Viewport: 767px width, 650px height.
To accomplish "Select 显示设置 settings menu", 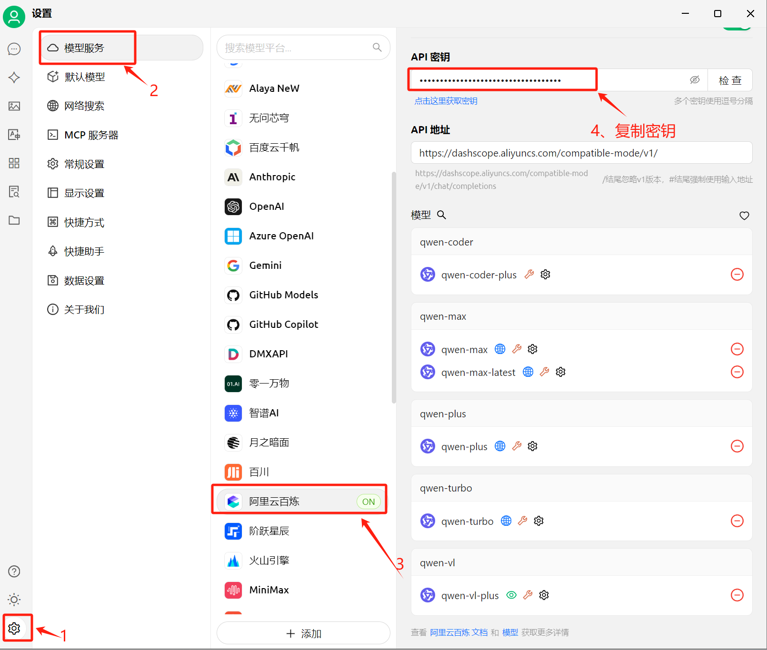I will click(122, 193).
